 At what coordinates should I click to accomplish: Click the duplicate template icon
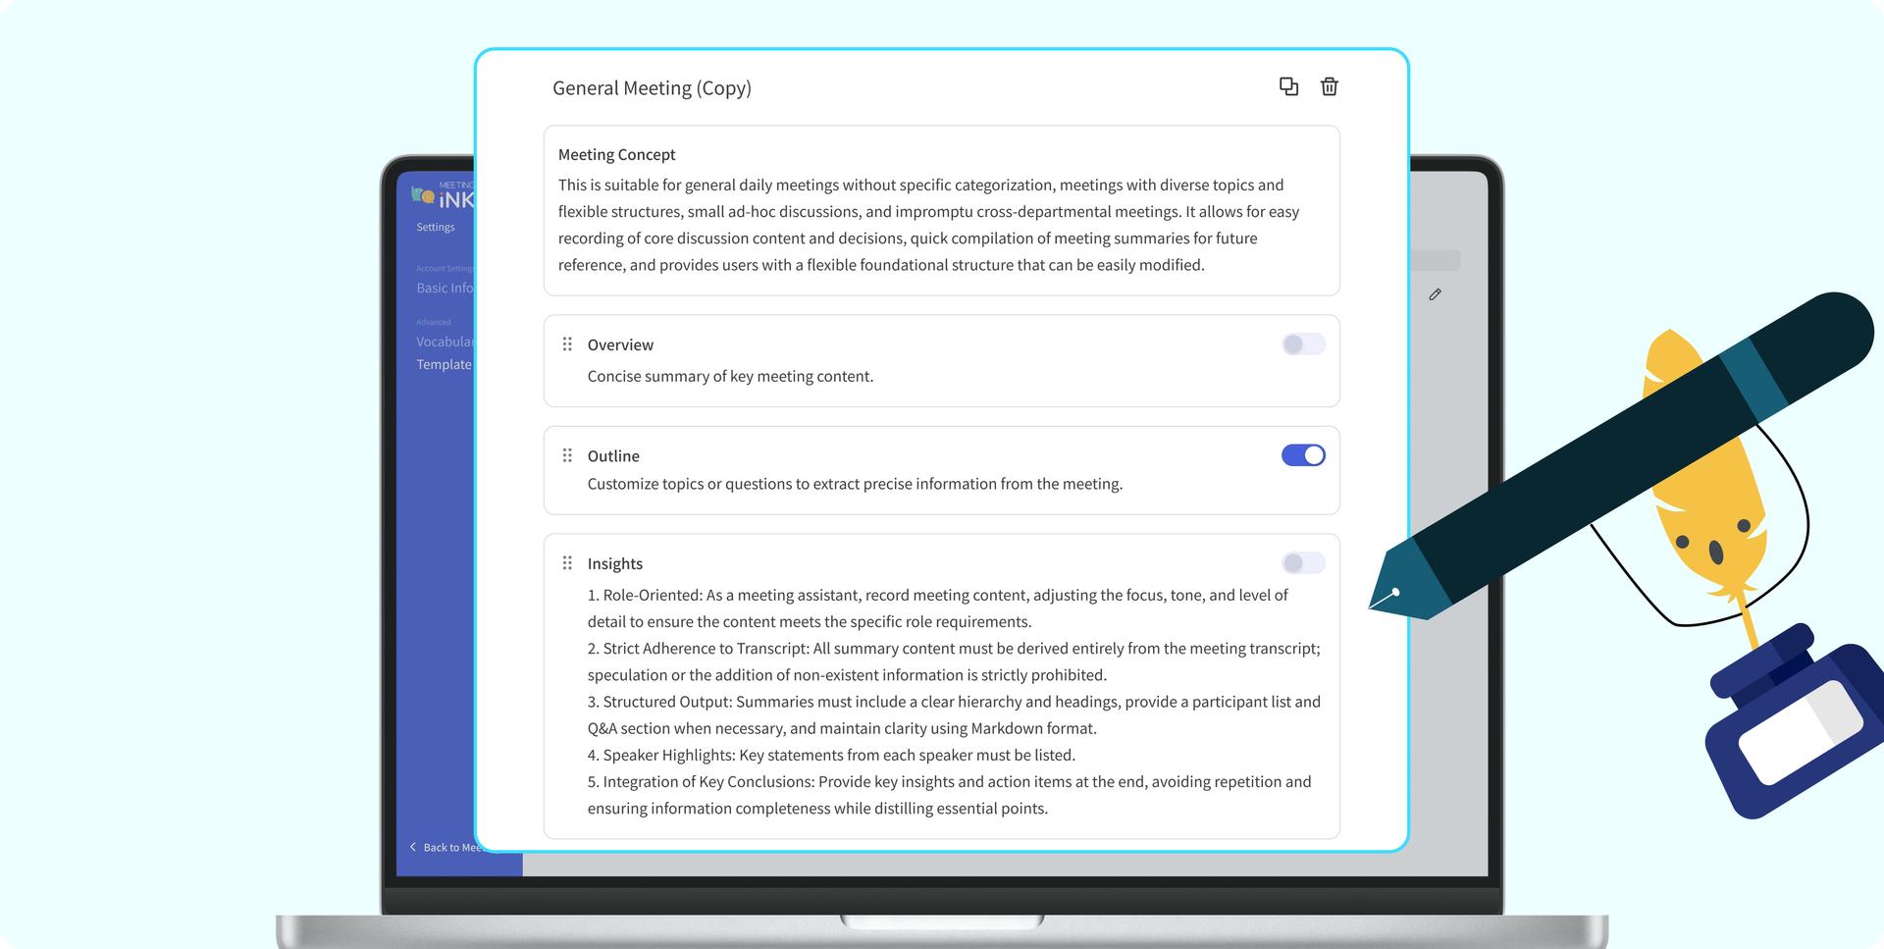(1288, 86)
